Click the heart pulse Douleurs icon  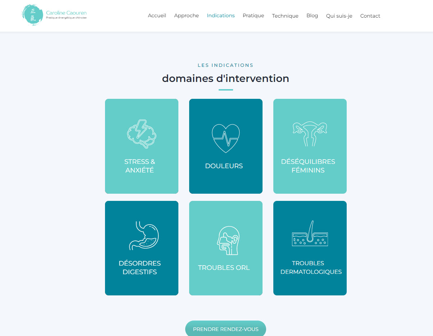pos(225,138)
